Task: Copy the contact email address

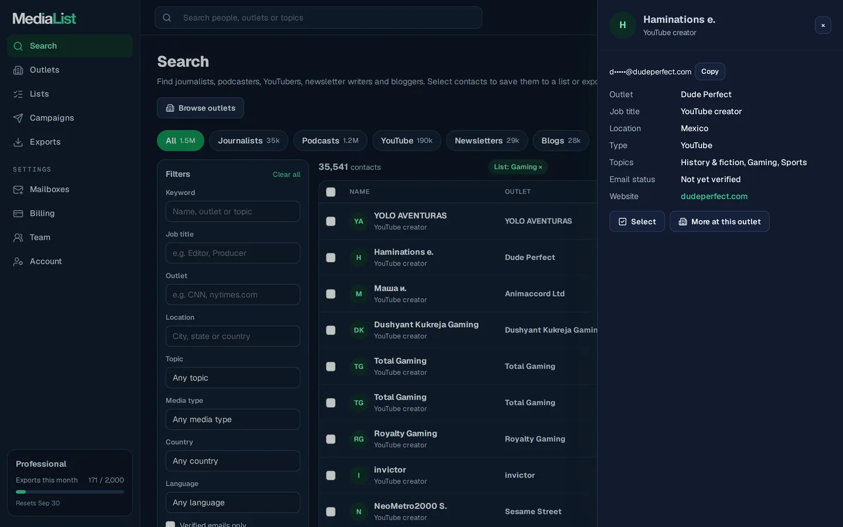Action: pyautogui.click(x=710, y=71)
